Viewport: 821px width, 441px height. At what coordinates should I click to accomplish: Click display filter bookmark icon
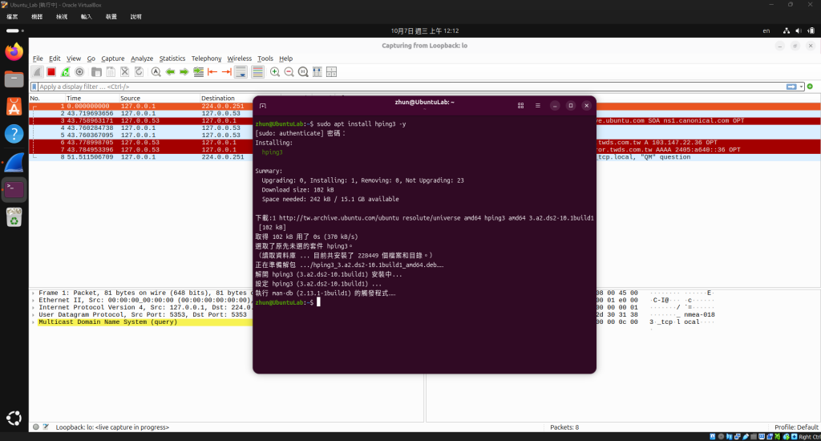click(x=34, y=87)
